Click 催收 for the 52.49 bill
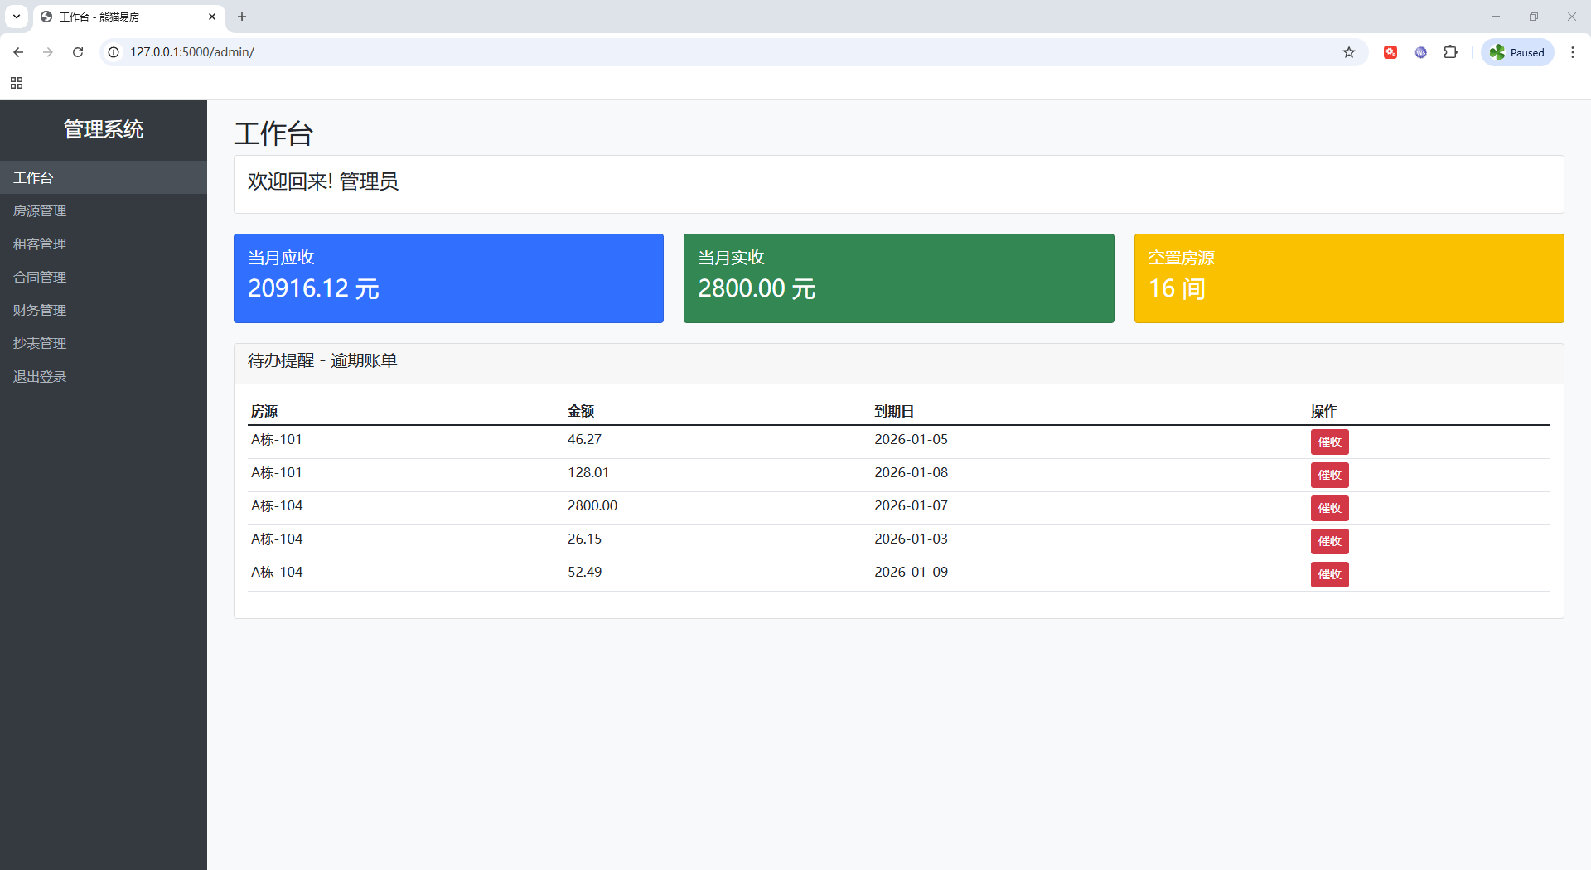 (x=1329, y=574)
